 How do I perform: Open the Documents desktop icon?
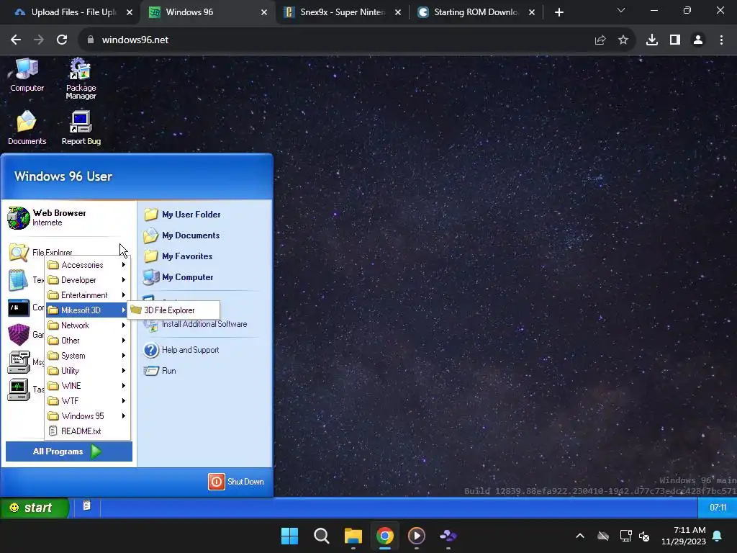27,128
